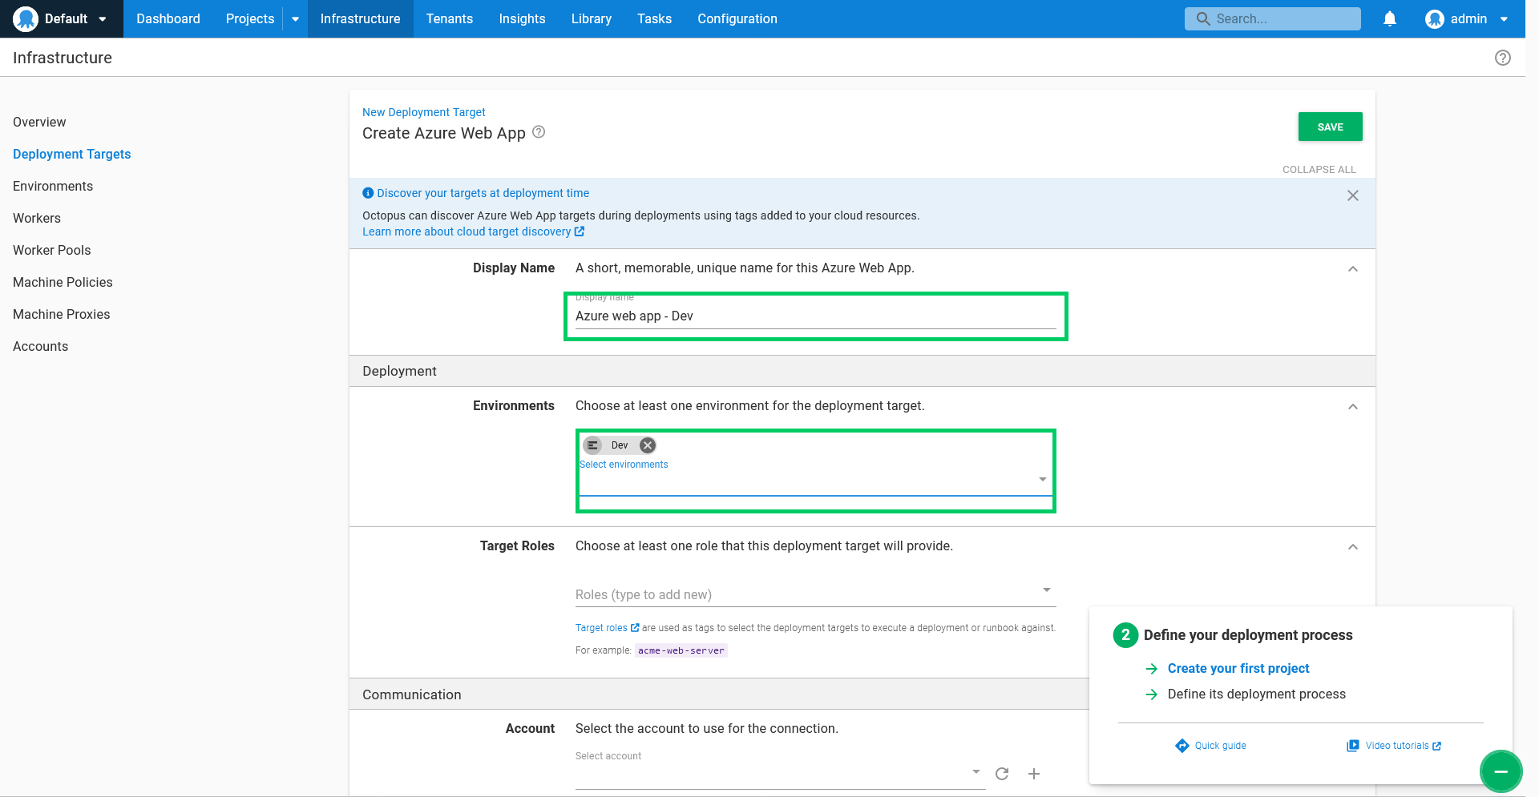Collapse the Display Name section
This screenshot has width=1539, height=797.
(x=1353, y=269)
